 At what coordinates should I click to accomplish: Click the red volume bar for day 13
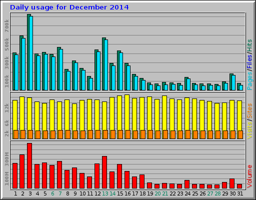point(104,172)
